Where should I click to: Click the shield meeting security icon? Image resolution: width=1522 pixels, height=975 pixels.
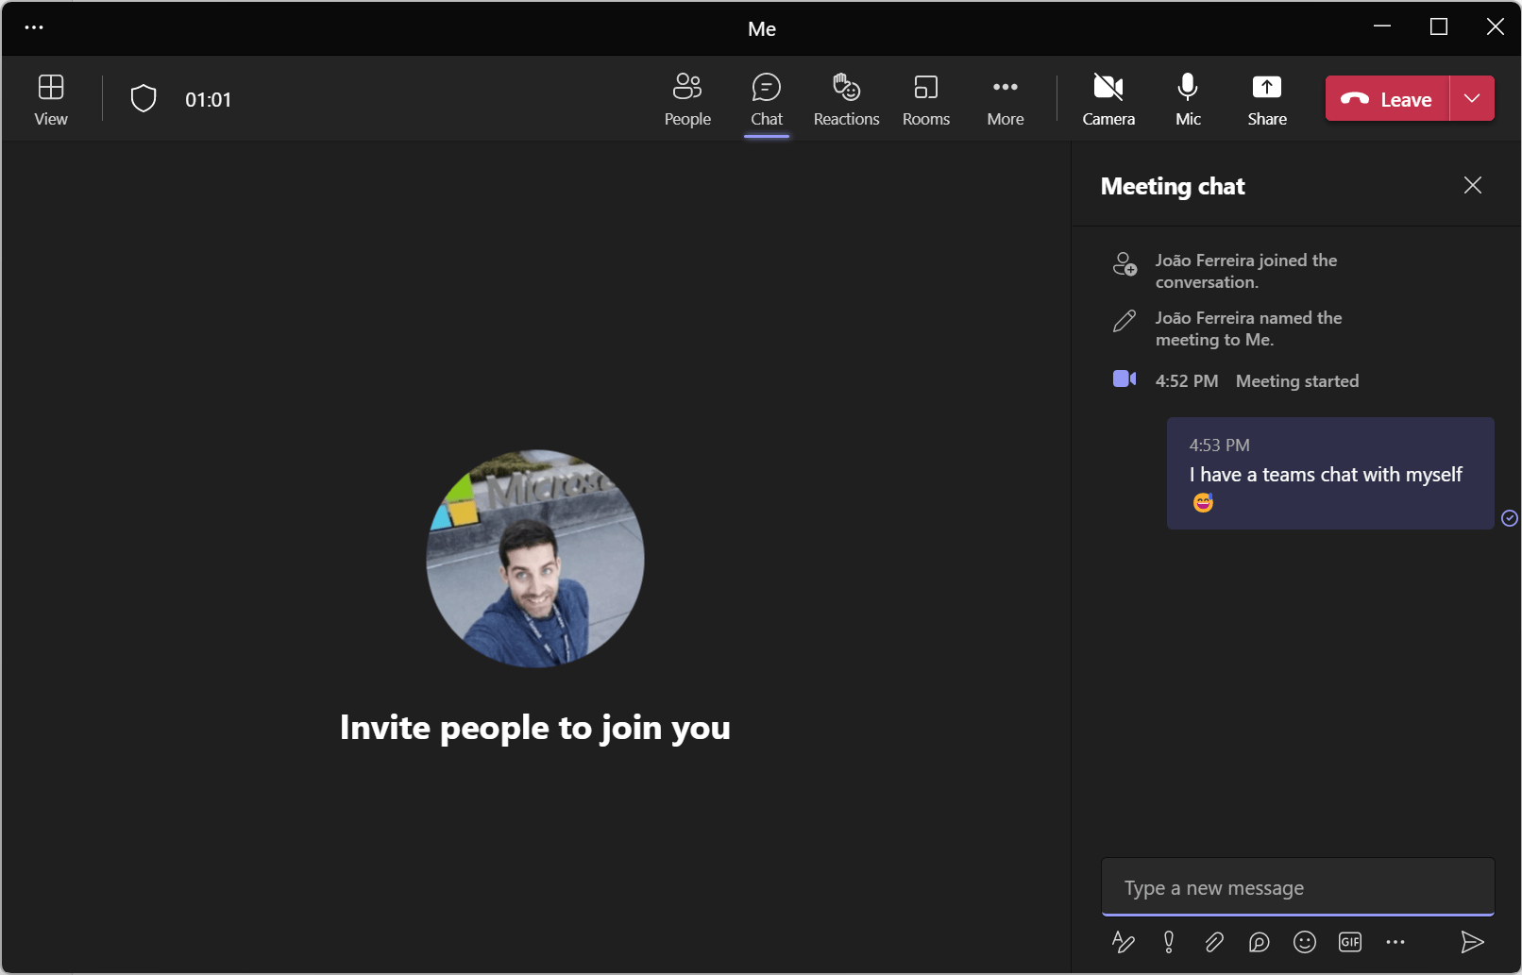tap(144, 99)
